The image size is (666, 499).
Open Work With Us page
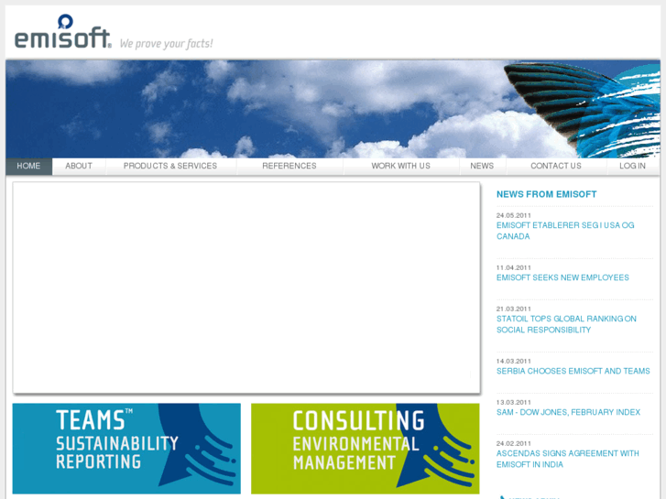coord(400,166)
